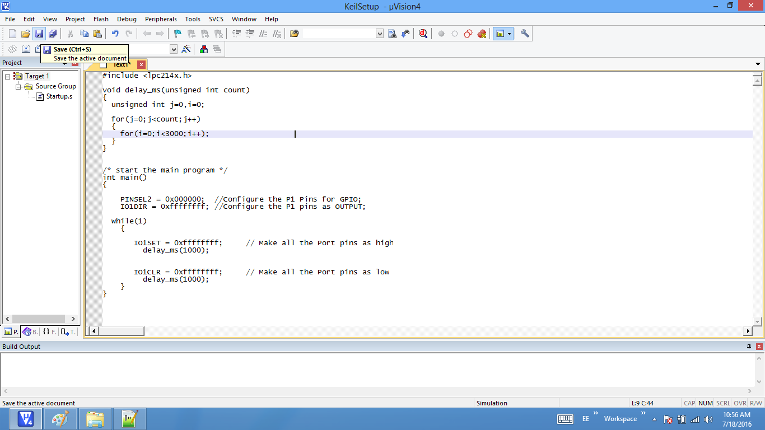Insert a breakpoint with the grey circle icon
This screenshot has width=765, height=430.
tap(441, 34)
